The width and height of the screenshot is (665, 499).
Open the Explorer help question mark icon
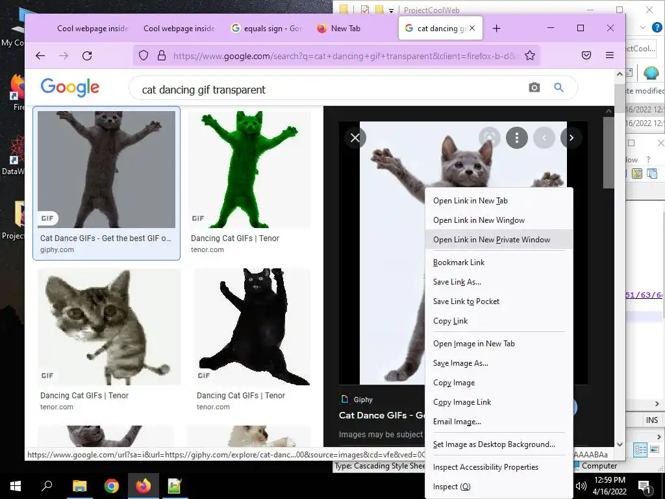657,27
